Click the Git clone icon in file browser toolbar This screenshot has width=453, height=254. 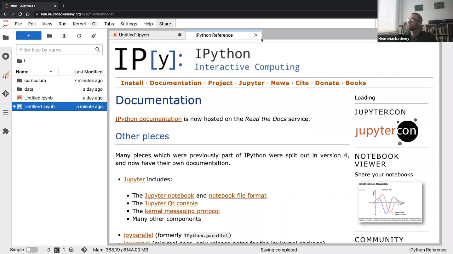pos(94,36)
